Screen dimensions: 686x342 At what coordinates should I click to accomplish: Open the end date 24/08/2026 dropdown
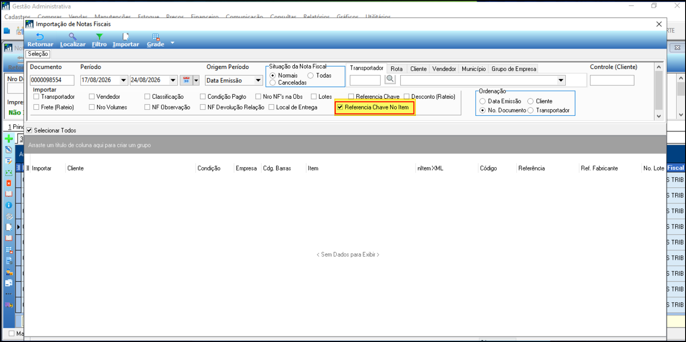point(173,80)
